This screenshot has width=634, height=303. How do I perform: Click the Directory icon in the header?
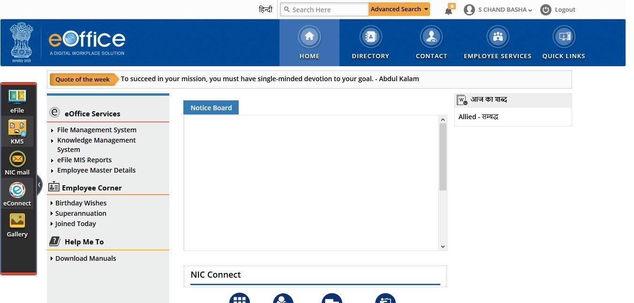(370, 42)
